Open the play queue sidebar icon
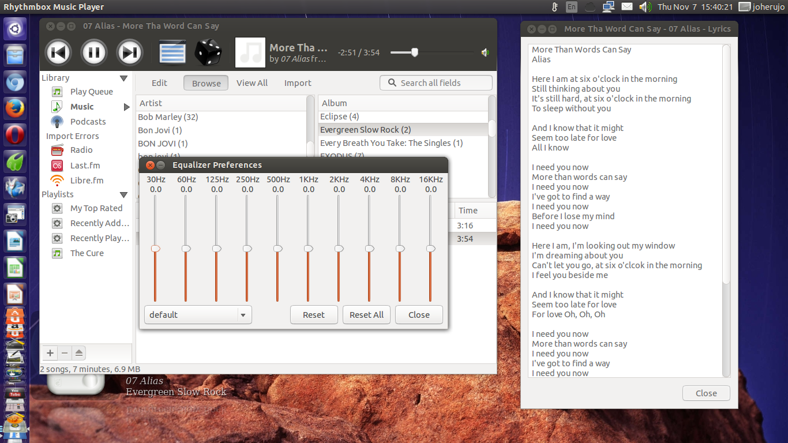Viewport: 788px width, 443px height. [171, 52]
